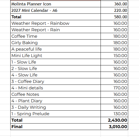Select the Girly Baking cell
The width and height of the screenshot is (139, 137).
[56, 43]
